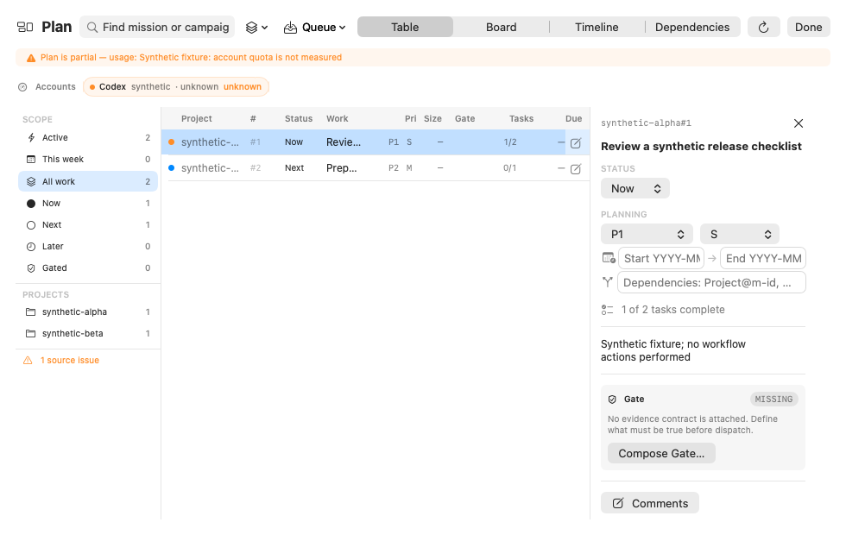Click the Start date input field
Image resolution: width=846 pixels, height=535 pixels.
pos(661,258)
